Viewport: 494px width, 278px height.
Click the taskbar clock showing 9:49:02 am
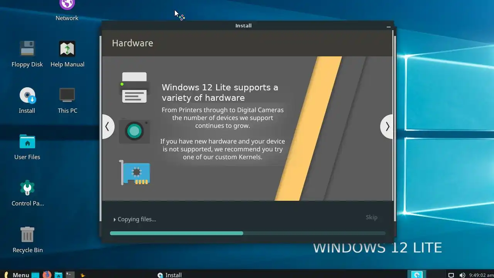(481, 275)
